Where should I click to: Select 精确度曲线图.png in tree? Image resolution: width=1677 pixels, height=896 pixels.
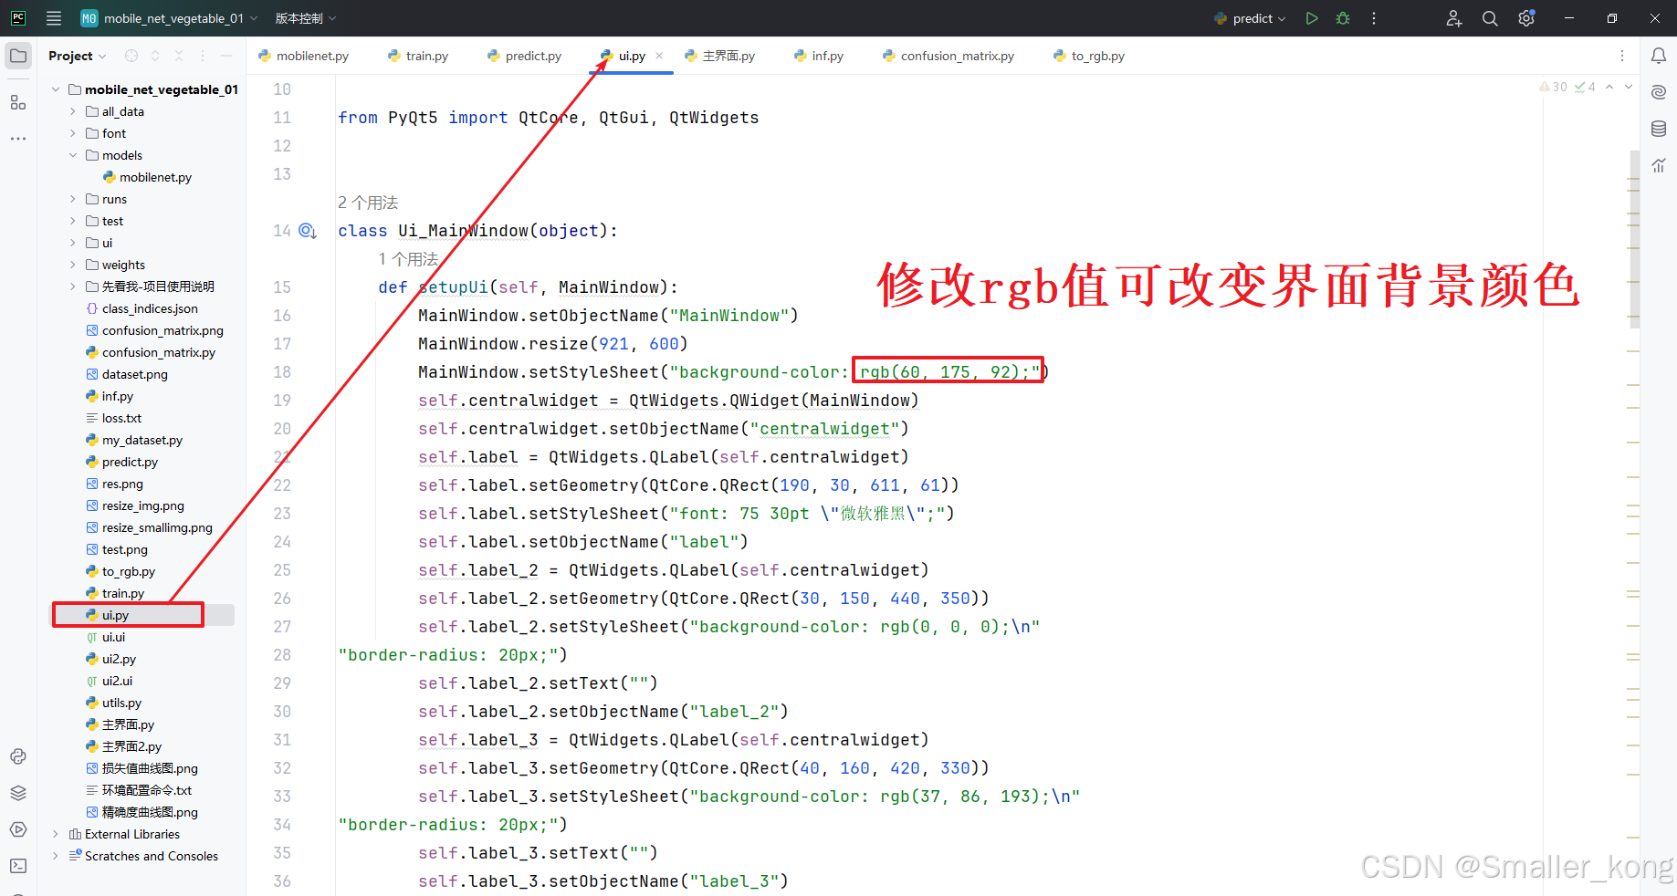coord(150,812)
